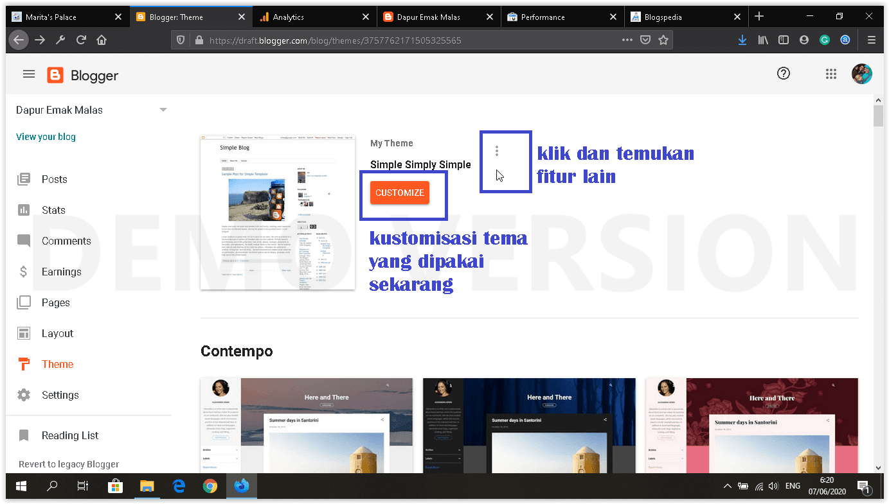
Task: Switch to the Performance tab
Action: pos(562,17)
